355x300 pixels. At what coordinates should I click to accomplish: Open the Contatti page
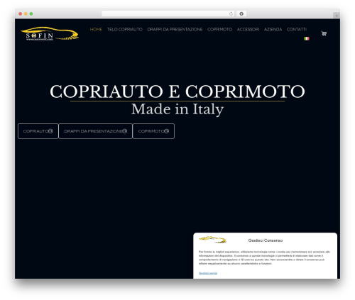tap(297, 29)
